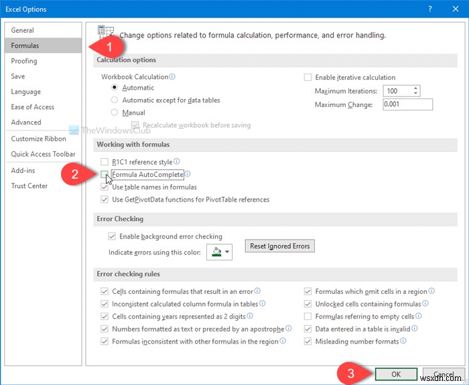Toggle Unlocked cells containing formulas
Viewport: 469px width, 385px height.
308,304
